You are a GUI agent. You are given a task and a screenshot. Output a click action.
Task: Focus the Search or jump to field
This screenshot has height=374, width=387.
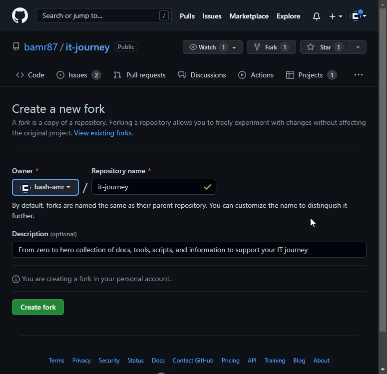[x=104, y=15]
